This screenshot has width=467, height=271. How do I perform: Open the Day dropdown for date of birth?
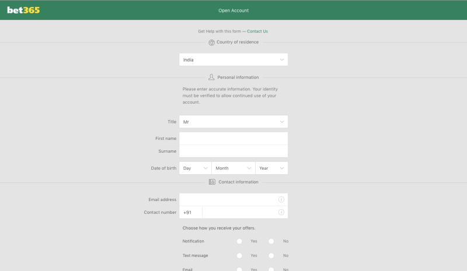(x=196, y=168)
